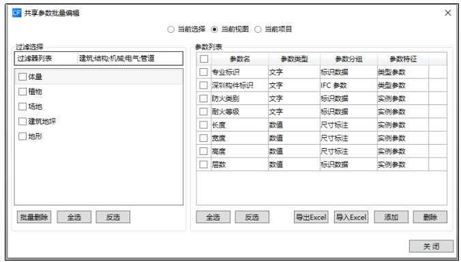The image size is (461, 262).
Task: Click 反选 under the filter list
Action: click(113, 217)
